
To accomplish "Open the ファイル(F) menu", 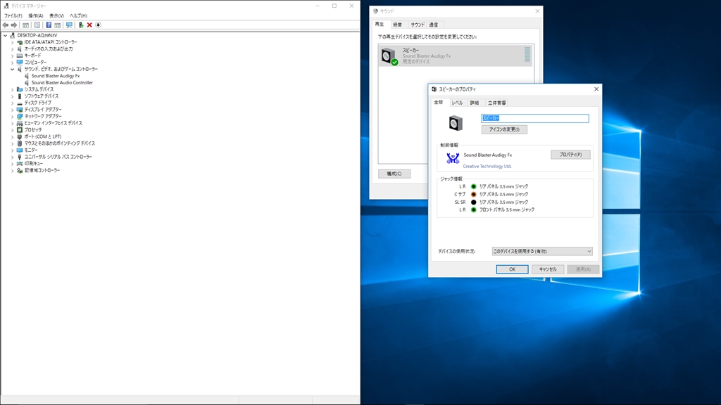I will pyautogui.click(x=13, y=15).
